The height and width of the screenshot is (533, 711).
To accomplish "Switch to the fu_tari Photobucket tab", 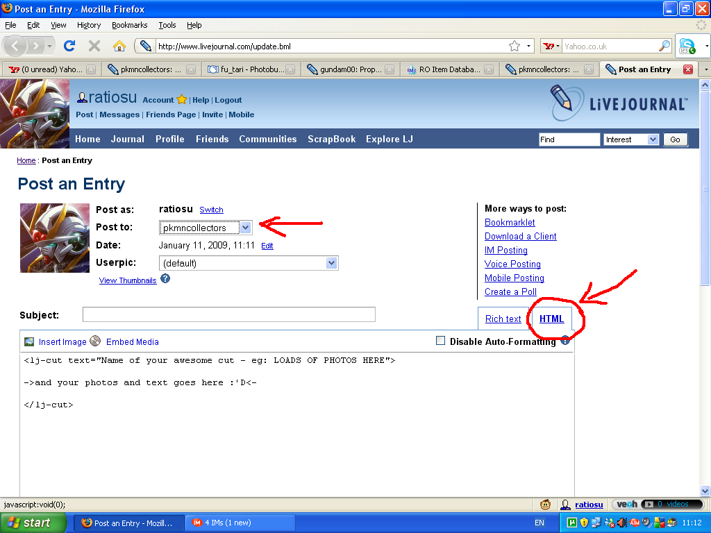I will click(251, 69).
